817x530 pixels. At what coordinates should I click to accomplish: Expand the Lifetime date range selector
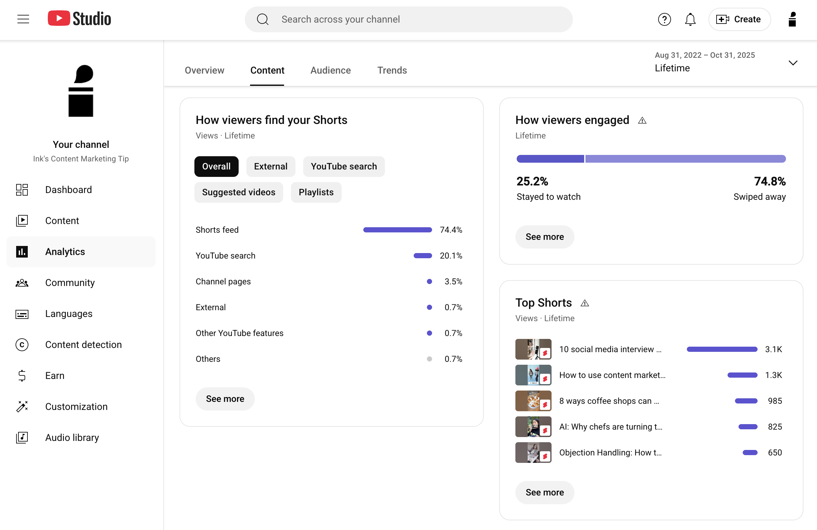pyautogui.click(x=793, y=63)
